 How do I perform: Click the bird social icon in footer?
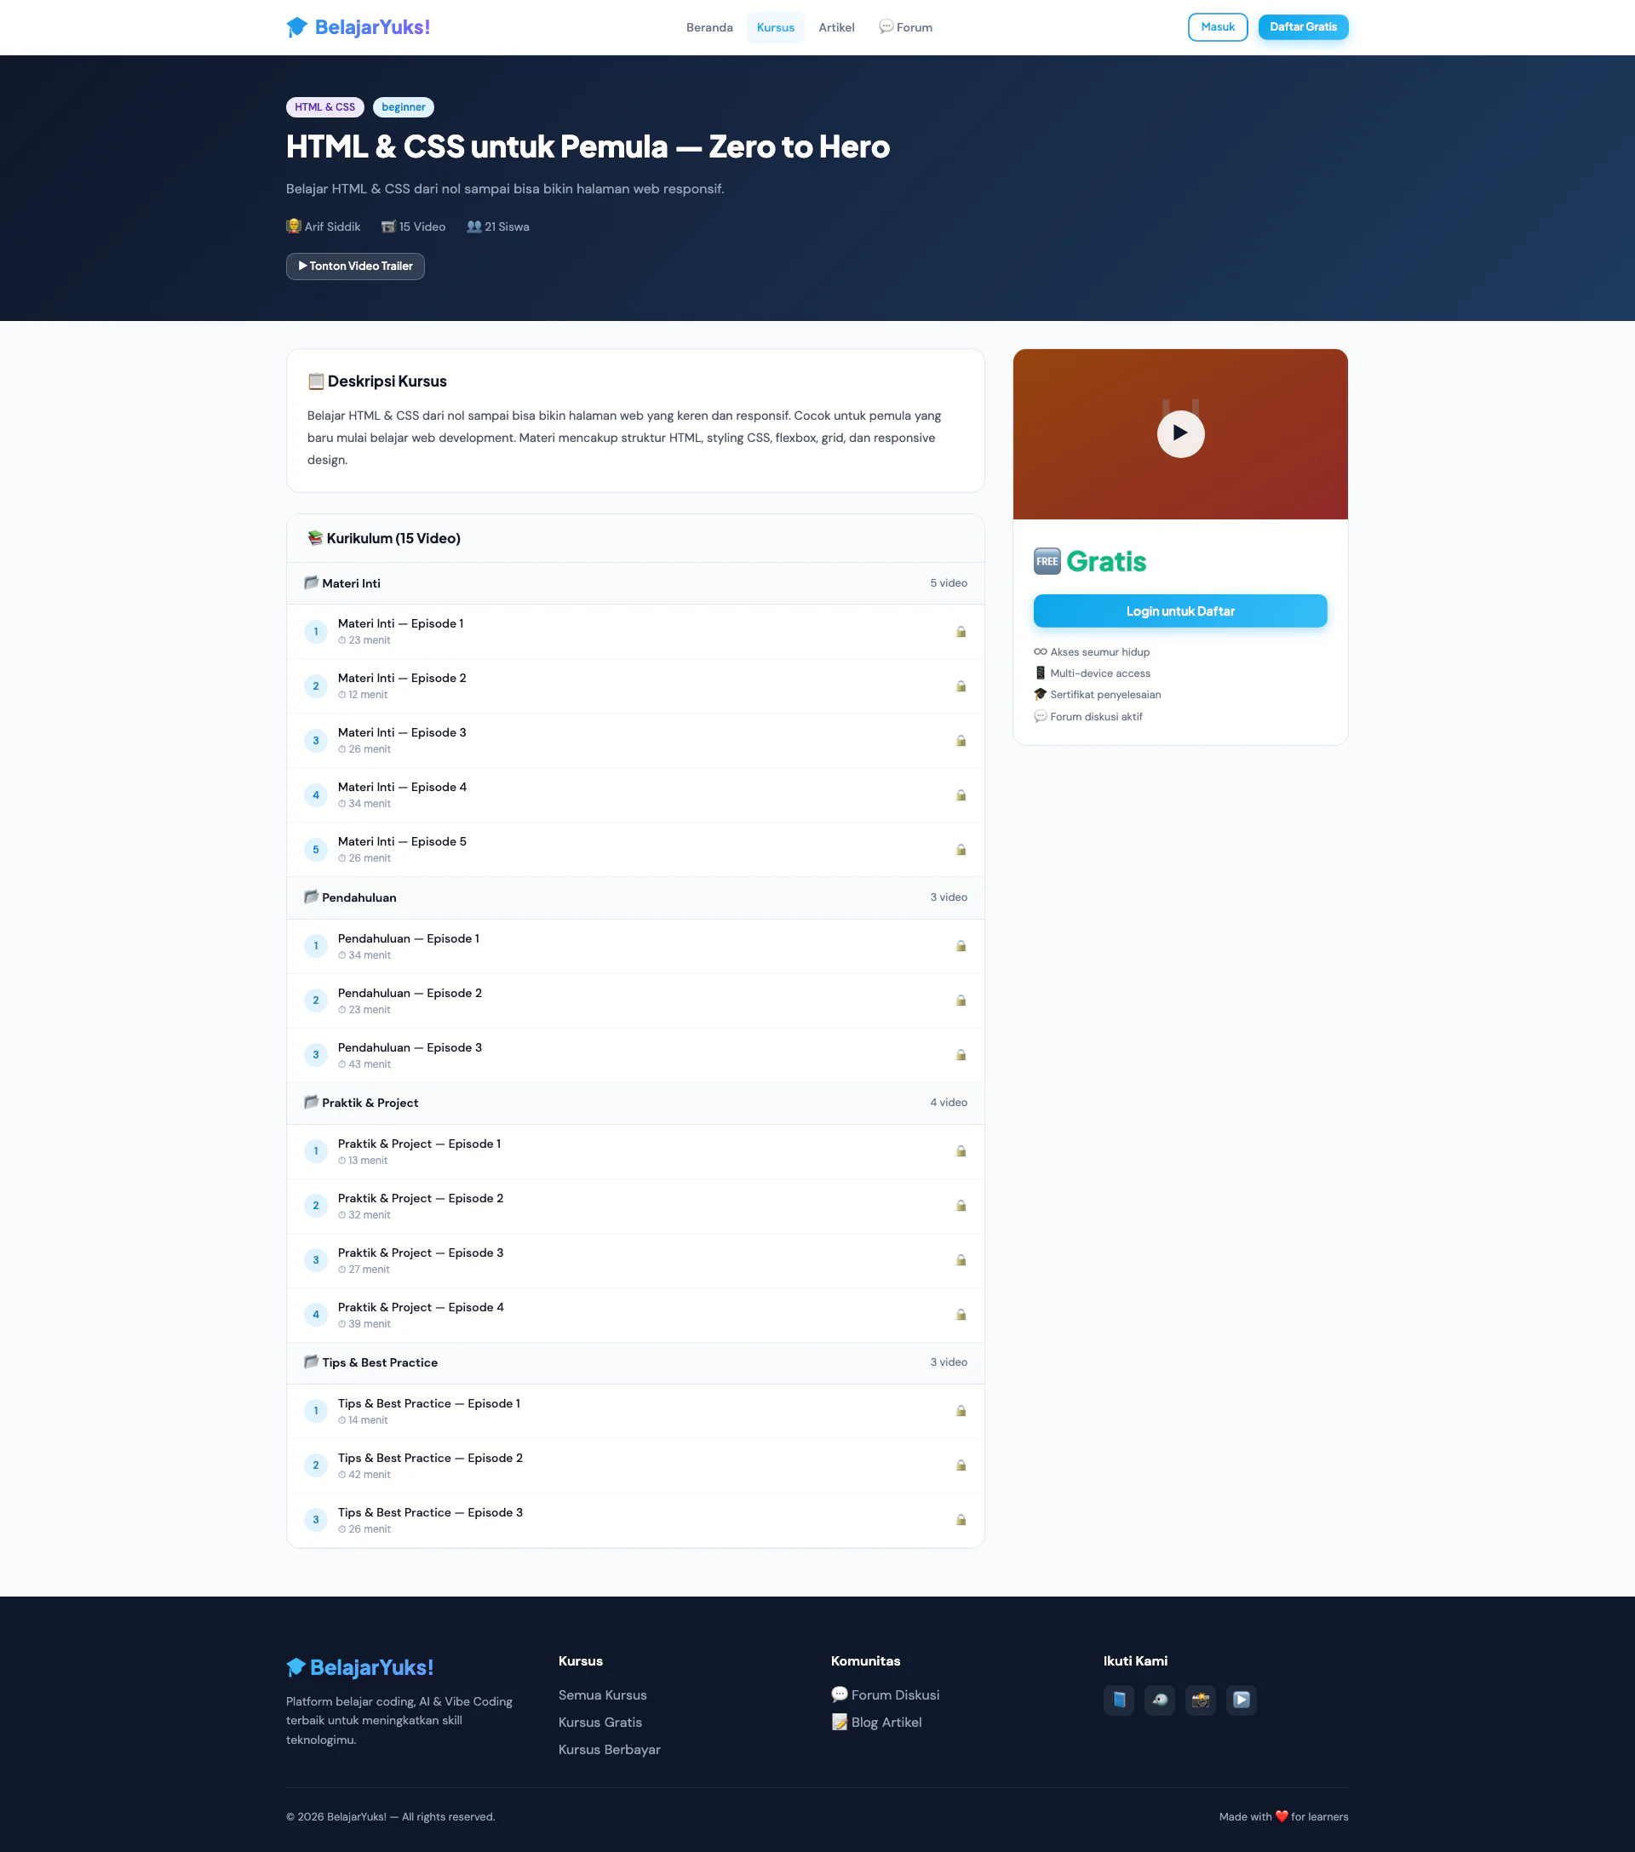pyautogui.click(x=1159, y=1700)
